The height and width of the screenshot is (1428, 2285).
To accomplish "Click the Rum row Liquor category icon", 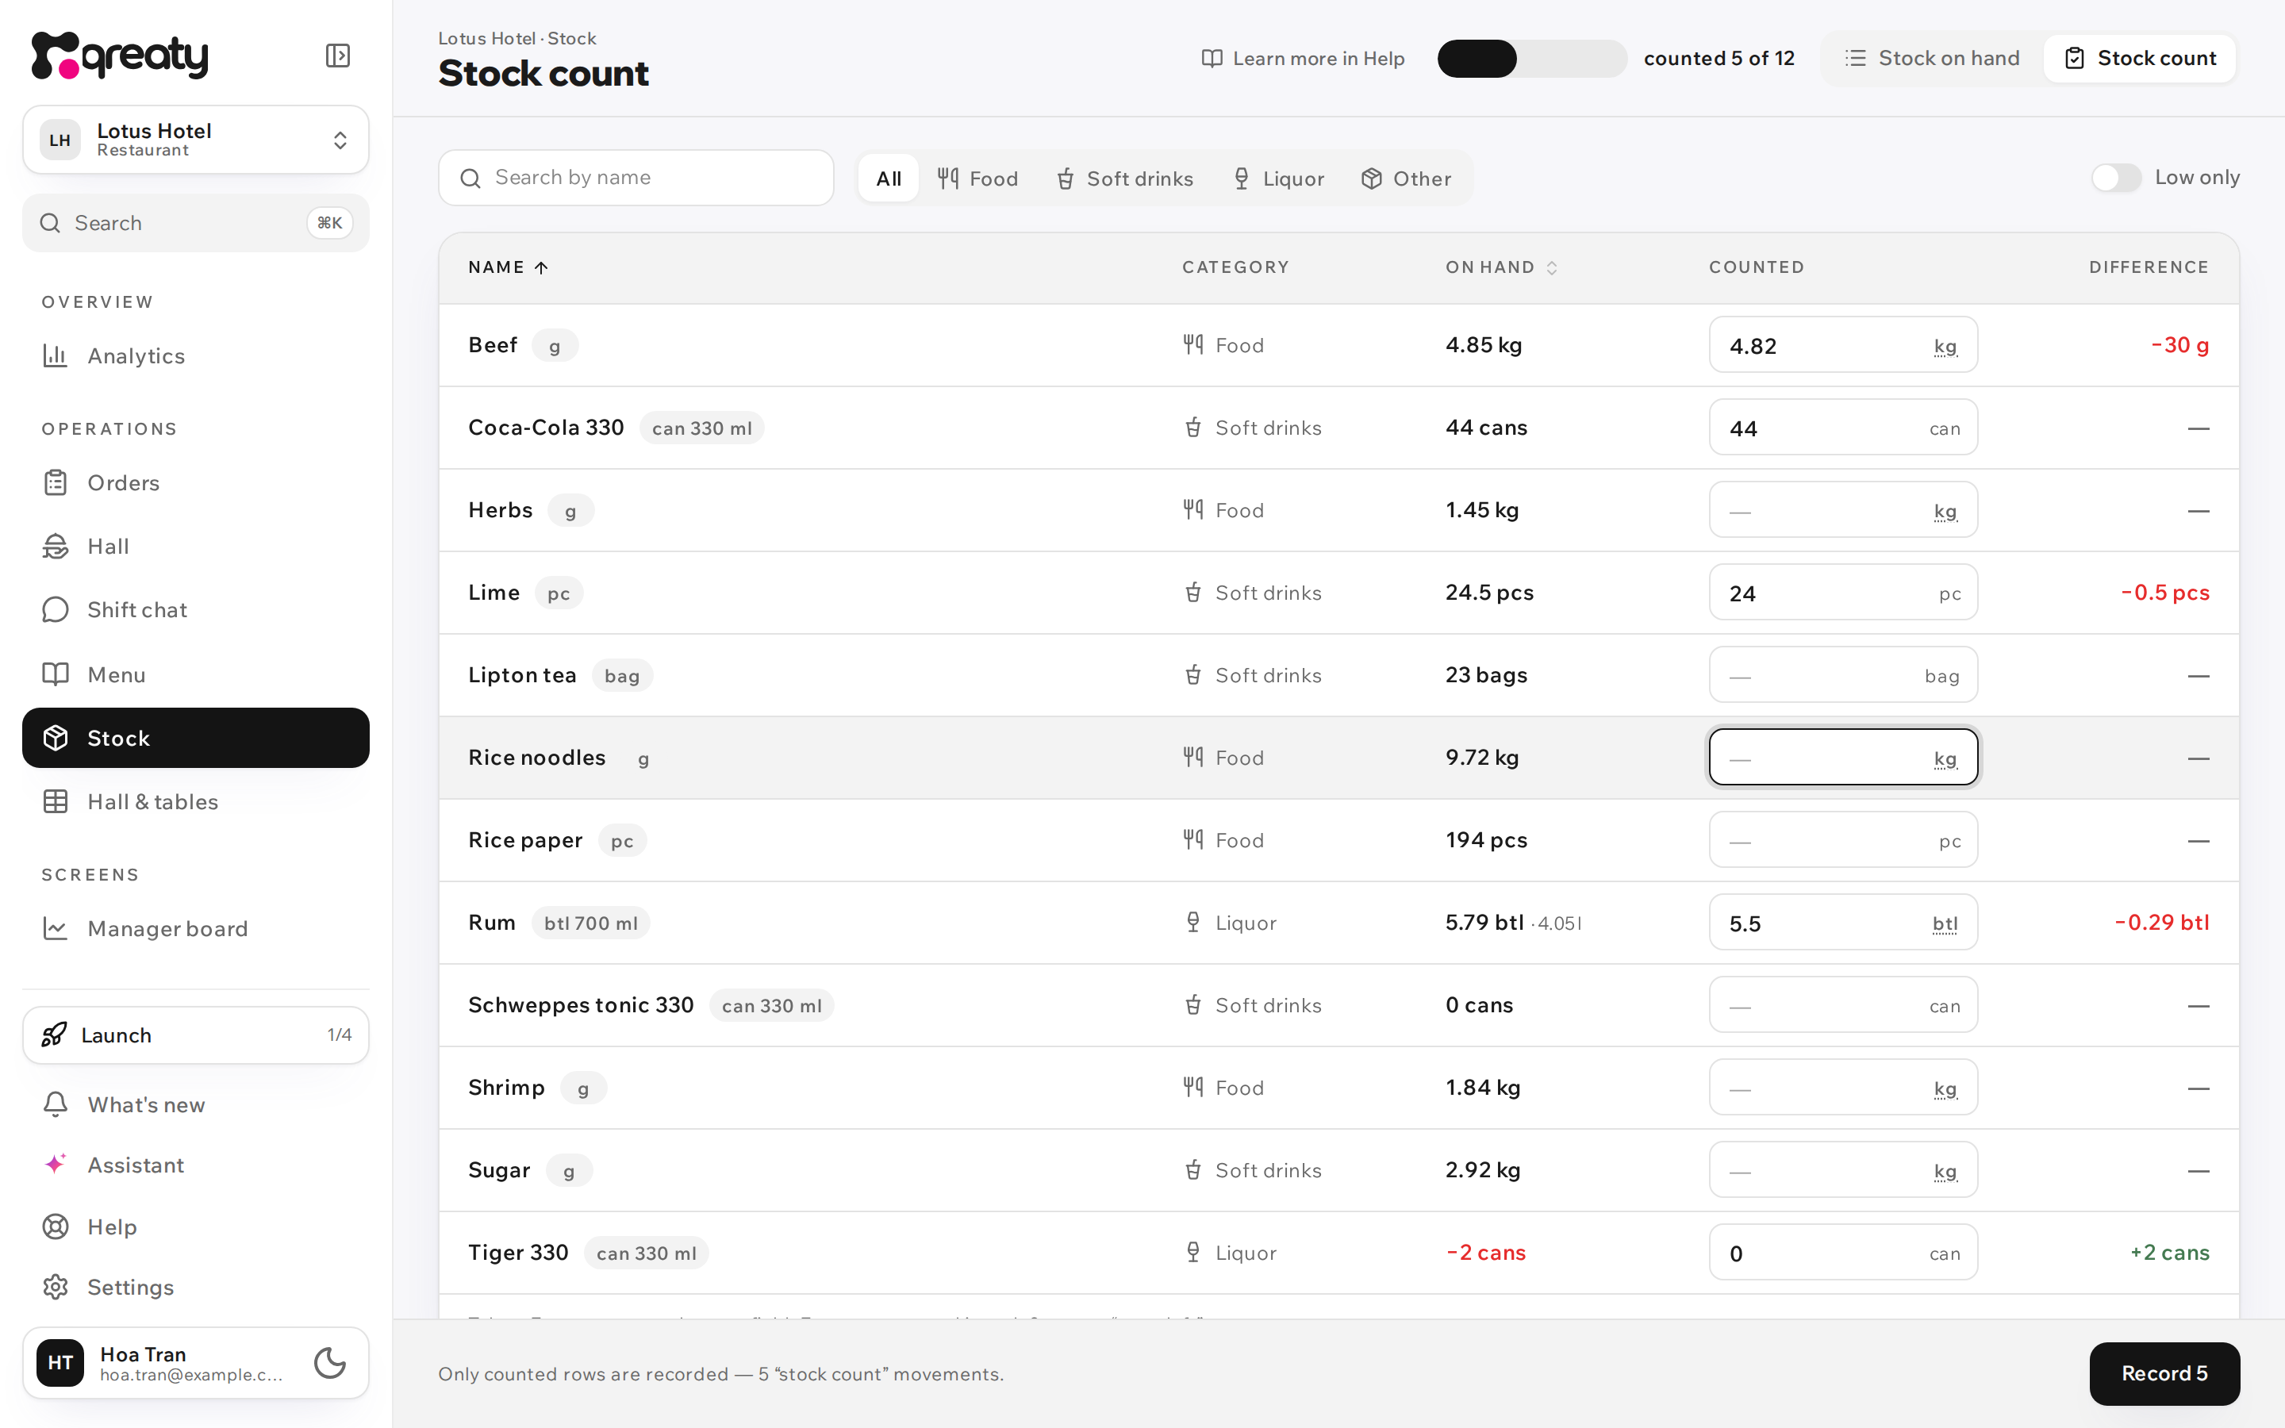I will coord(1193,923).
